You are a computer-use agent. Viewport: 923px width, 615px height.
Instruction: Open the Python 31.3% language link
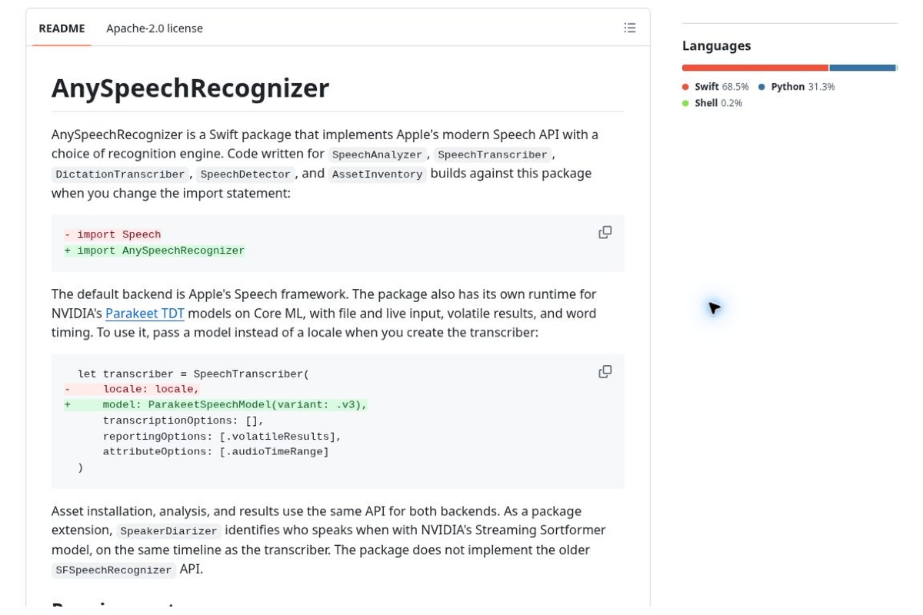tap(797, 87)
